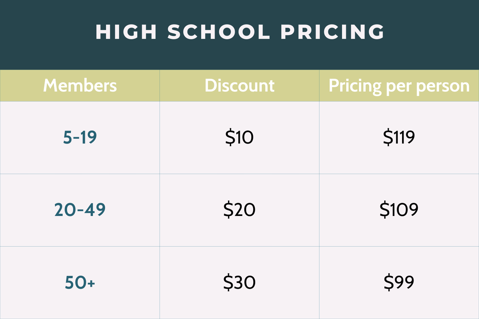Click the word PRICING in the title banner
The image size is (479, 319).
[x=332, y=32]
